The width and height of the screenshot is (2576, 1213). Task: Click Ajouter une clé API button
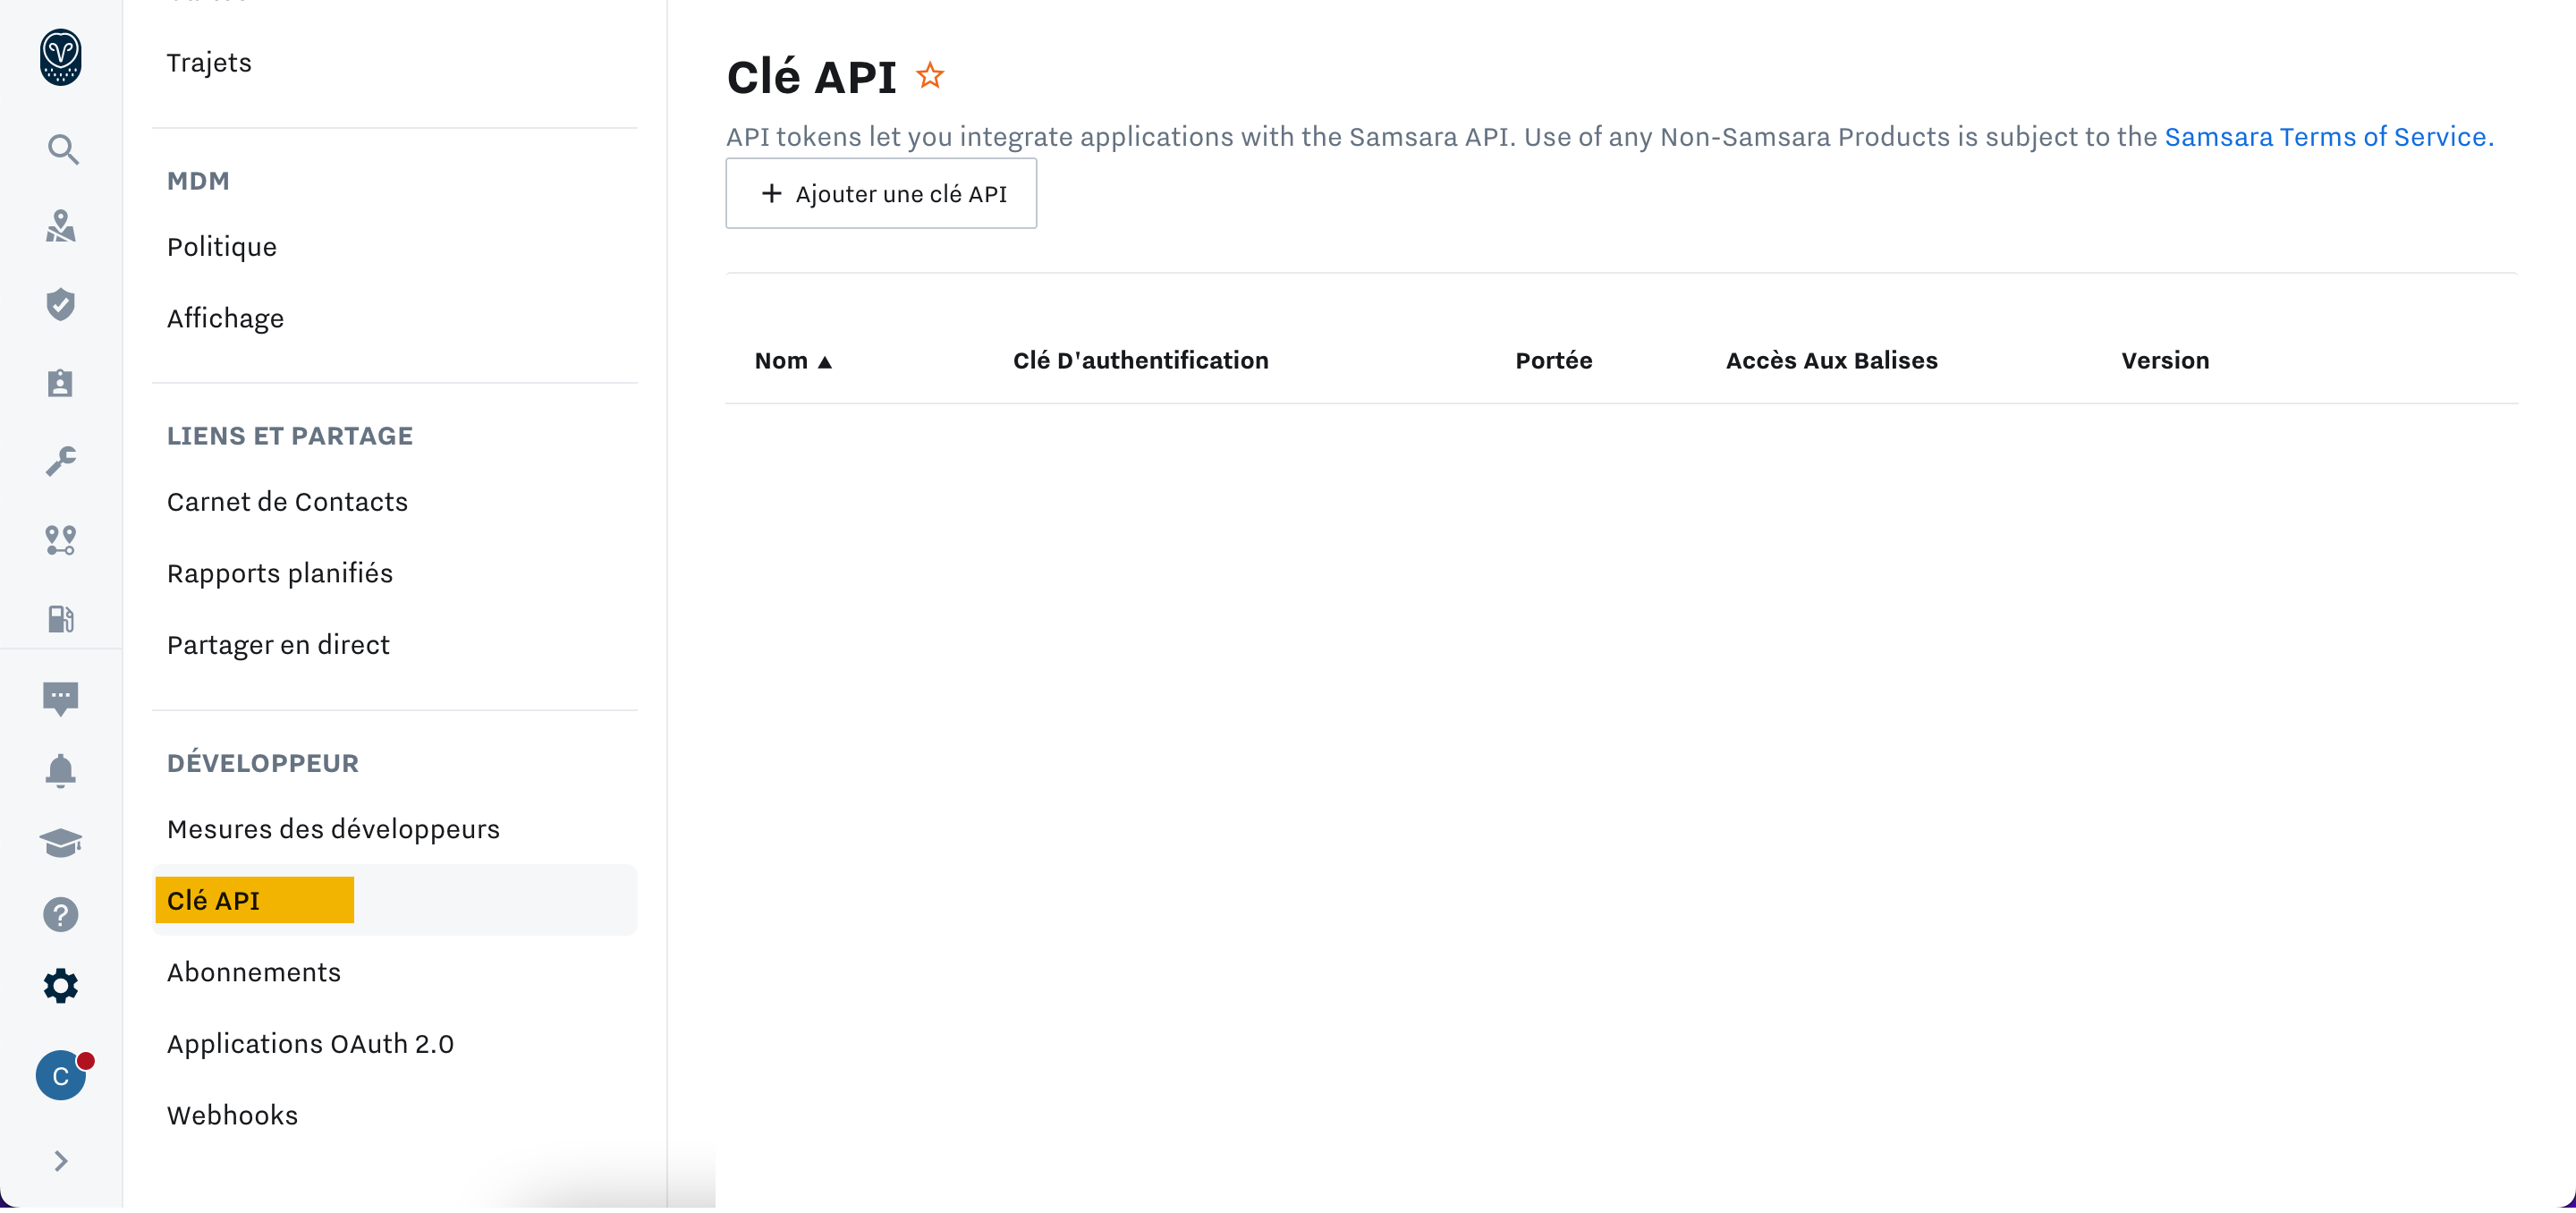(881, 194)
